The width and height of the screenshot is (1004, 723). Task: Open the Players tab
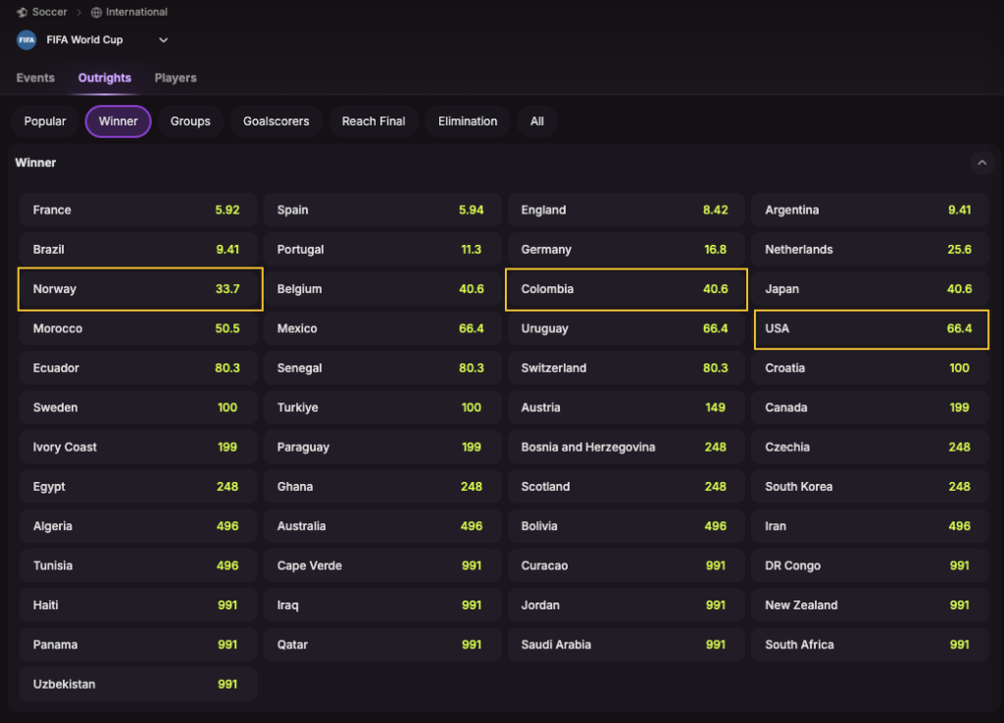[x=176, y=78]
